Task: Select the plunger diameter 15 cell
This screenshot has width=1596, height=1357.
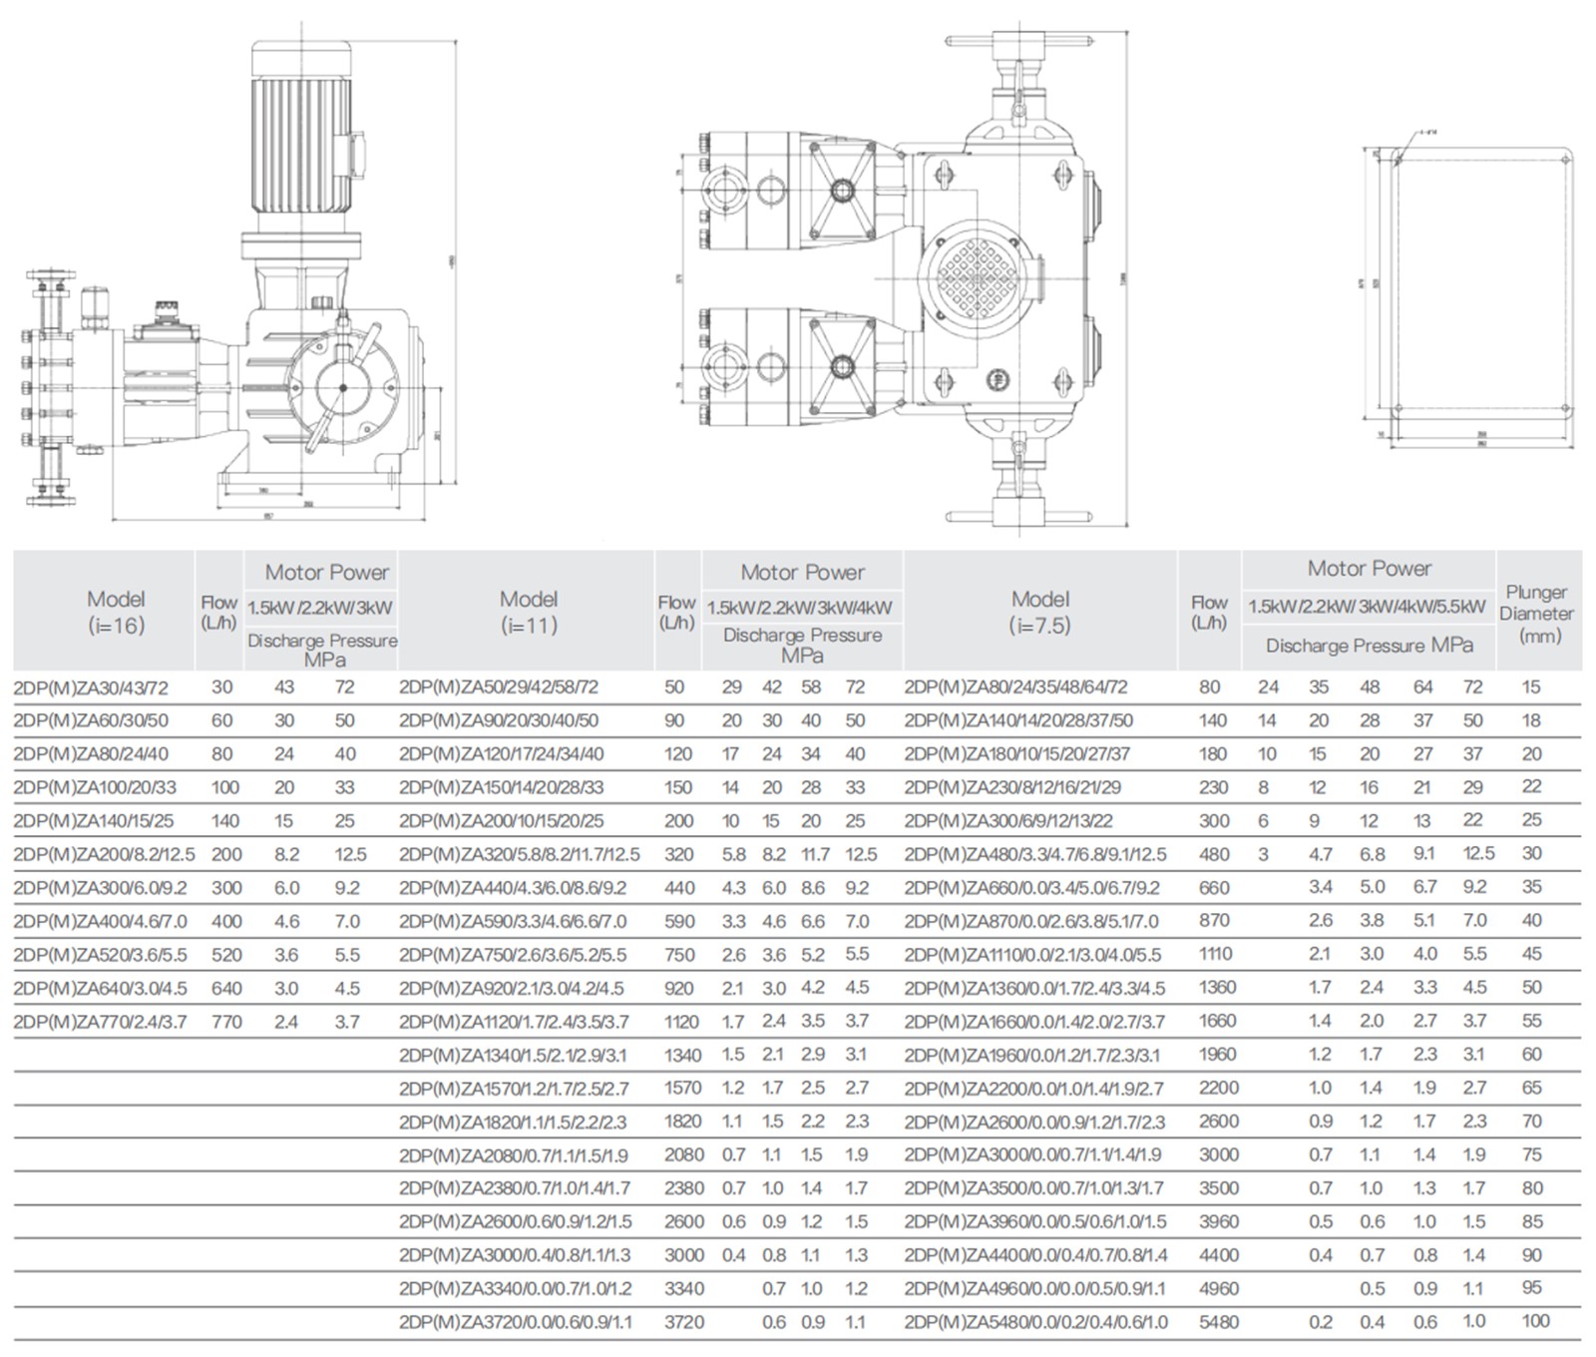Action: coord(1531,687)
